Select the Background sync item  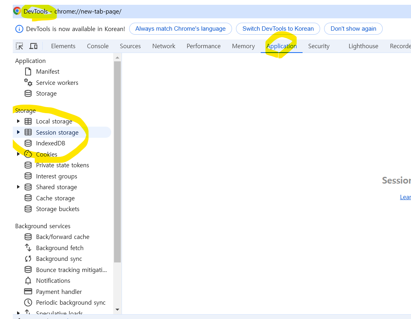(x=59, y=259)
